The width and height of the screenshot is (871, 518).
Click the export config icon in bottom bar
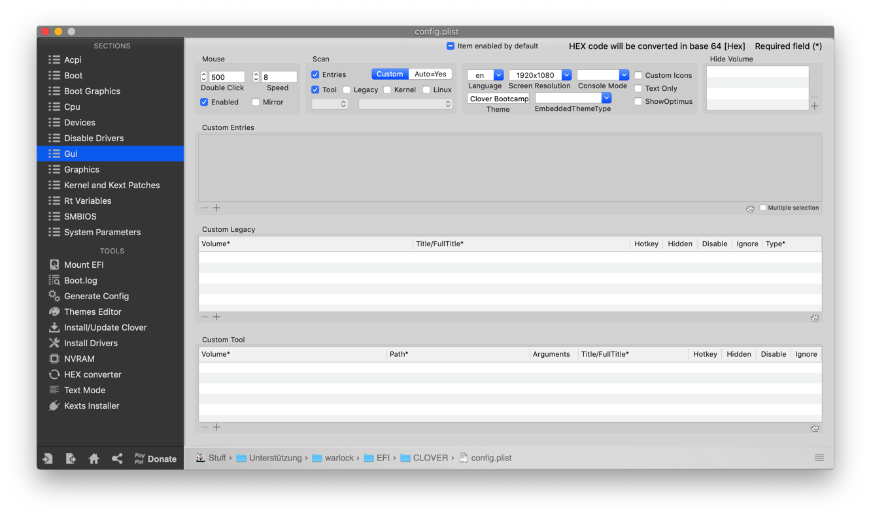[71, 459]
